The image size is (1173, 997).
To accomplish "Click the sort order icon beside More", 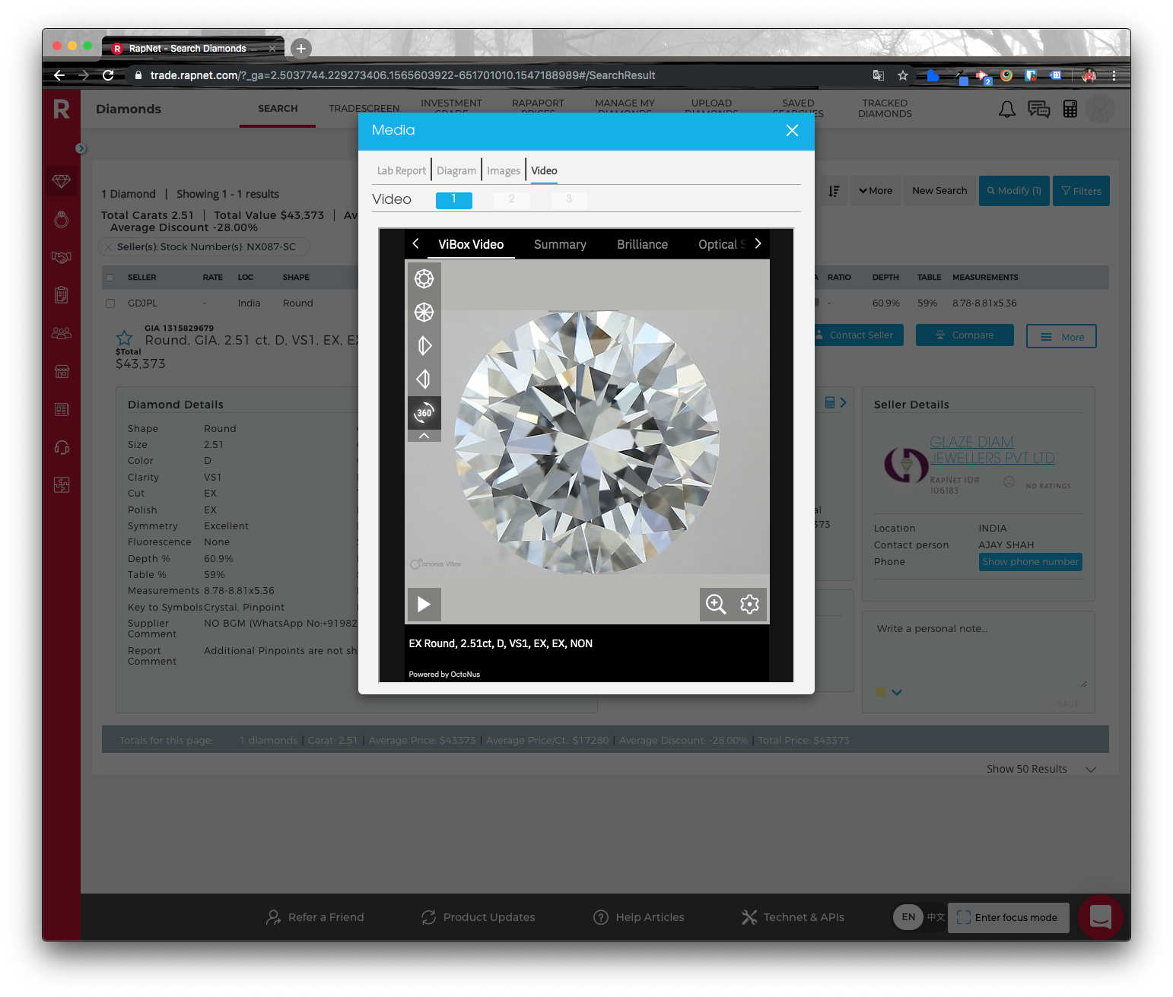I will tap(834, 191).
